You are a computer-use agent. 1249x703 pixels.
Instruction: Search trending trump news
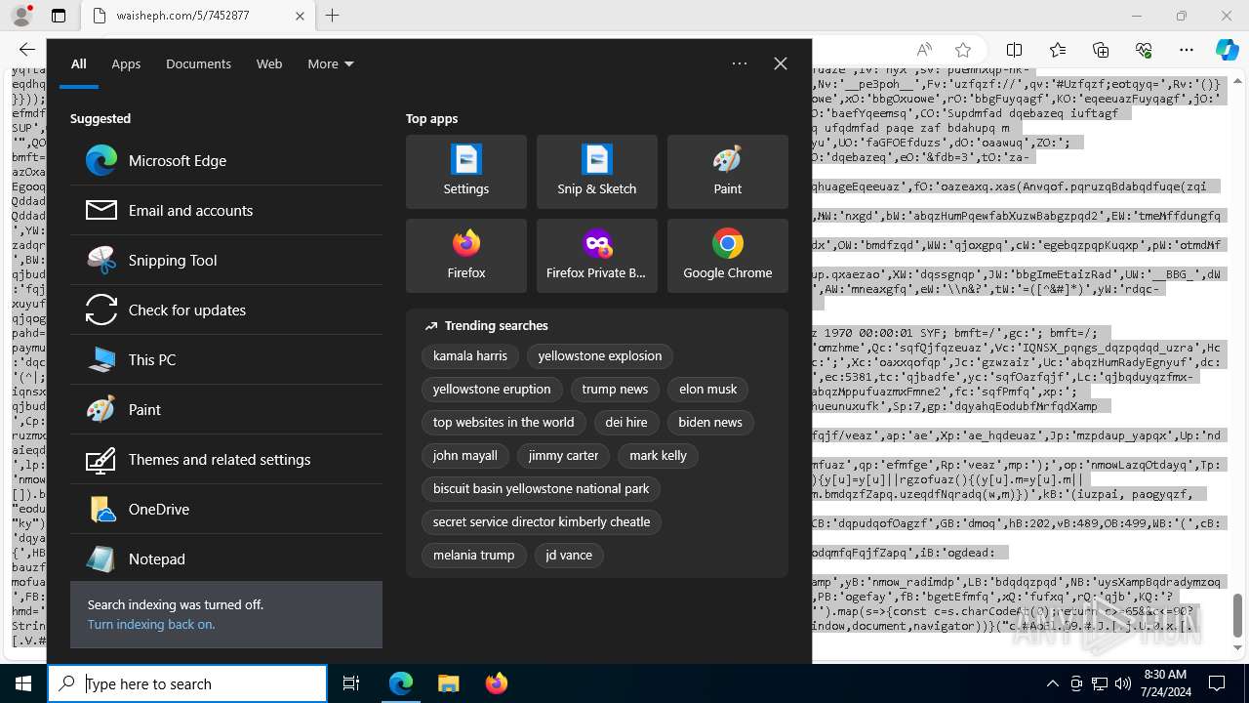pyautogui.click(x=615, y=389)
